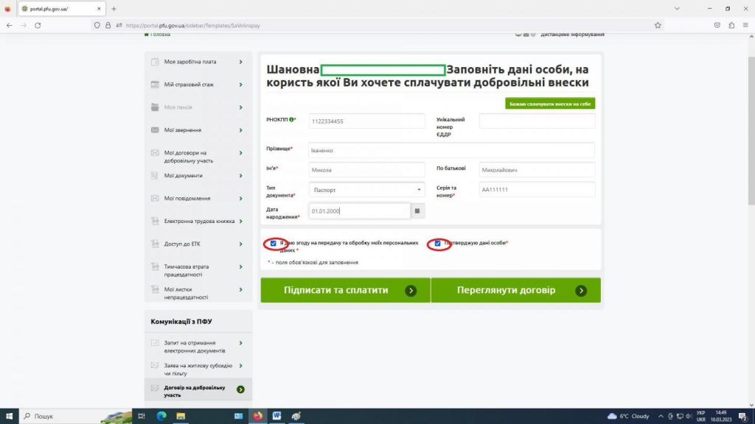Open extensions puzzle icon
This screenshot has height=424, width=755.
731,26
